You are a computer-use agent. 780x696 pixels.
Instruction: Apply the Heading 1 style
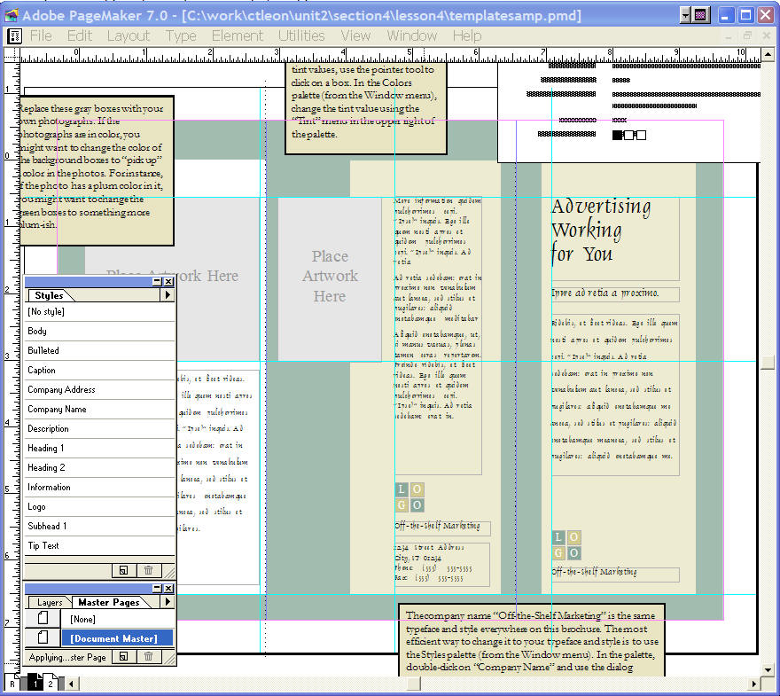click(100, 449)
